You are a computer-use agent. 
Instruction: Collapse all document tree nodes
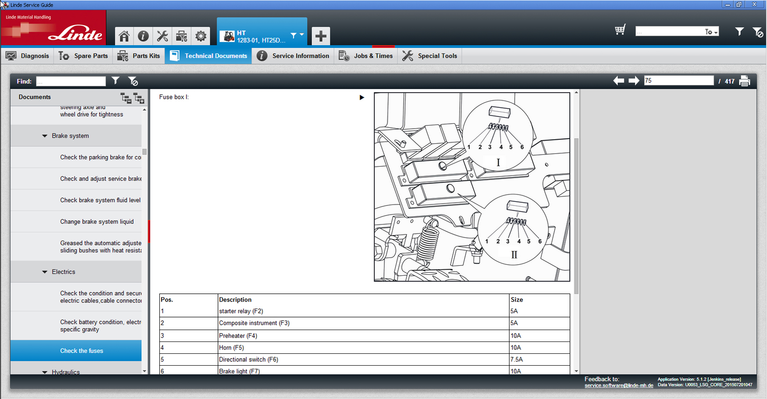pyautogui.click(x=126, y=98)
